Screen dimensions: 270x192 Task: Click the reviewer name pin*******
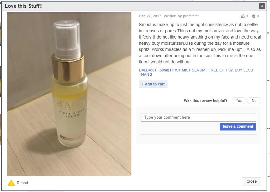point(191,16)
